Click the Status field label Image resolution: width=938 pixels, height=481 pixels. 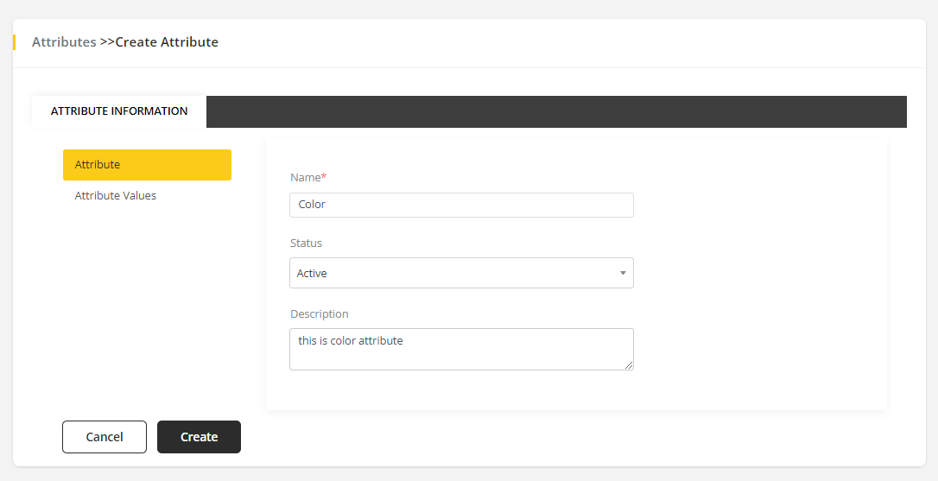306,244
